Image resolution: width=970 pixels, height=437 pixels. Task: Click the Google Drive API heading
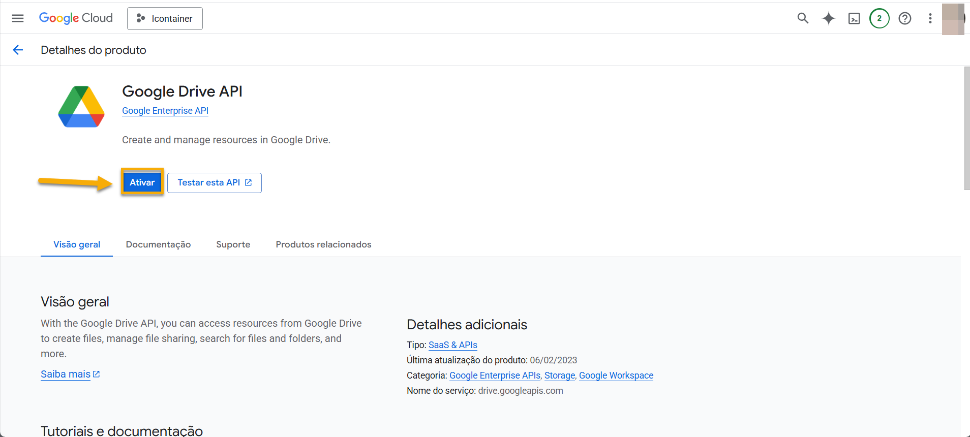point(182,91)
